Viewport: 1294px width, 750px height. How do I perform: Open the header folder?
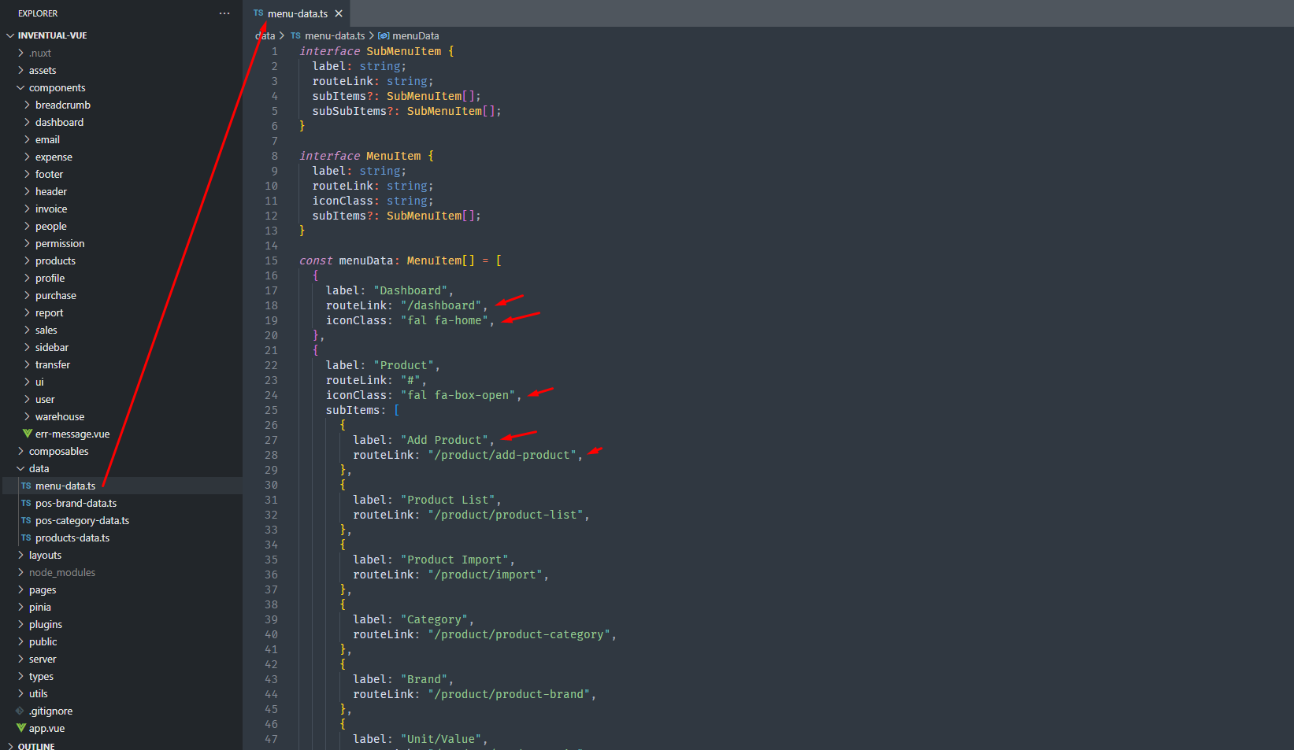coord(51,191)
